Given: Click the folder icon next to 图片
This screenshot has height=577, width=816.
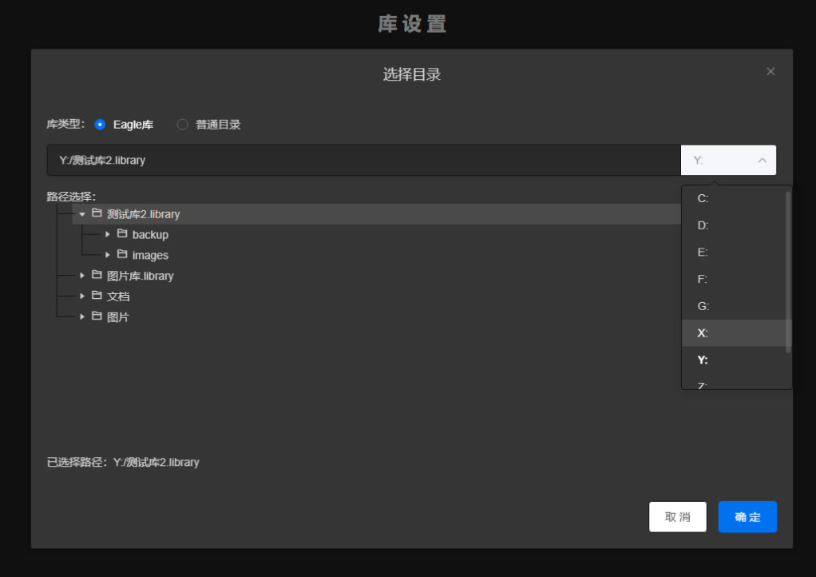Looking at the screenshot, I should 97,316.
